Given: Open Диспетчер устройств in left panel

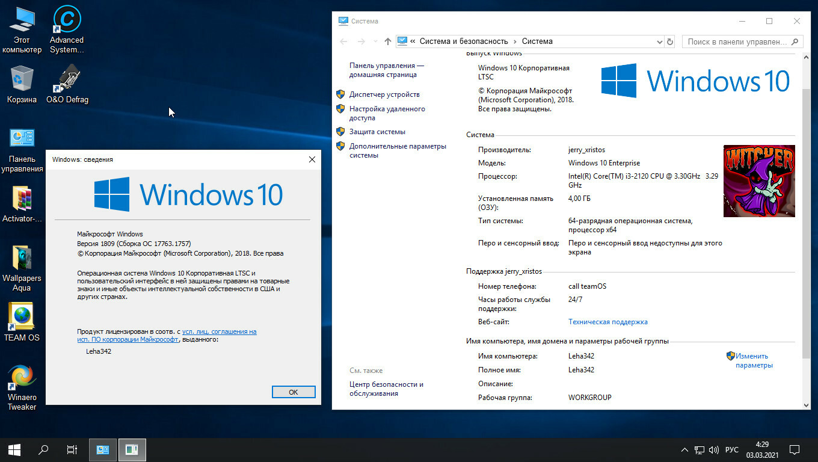Looking at the screenshot, I should point(384,94).
